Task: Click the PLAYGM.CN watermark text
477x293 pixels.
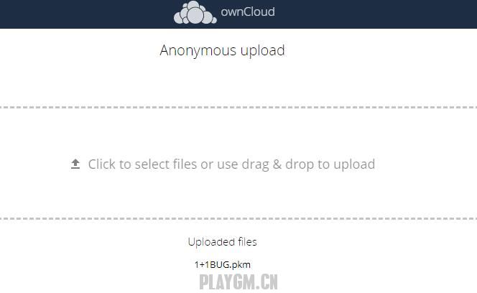Action: 239,282
